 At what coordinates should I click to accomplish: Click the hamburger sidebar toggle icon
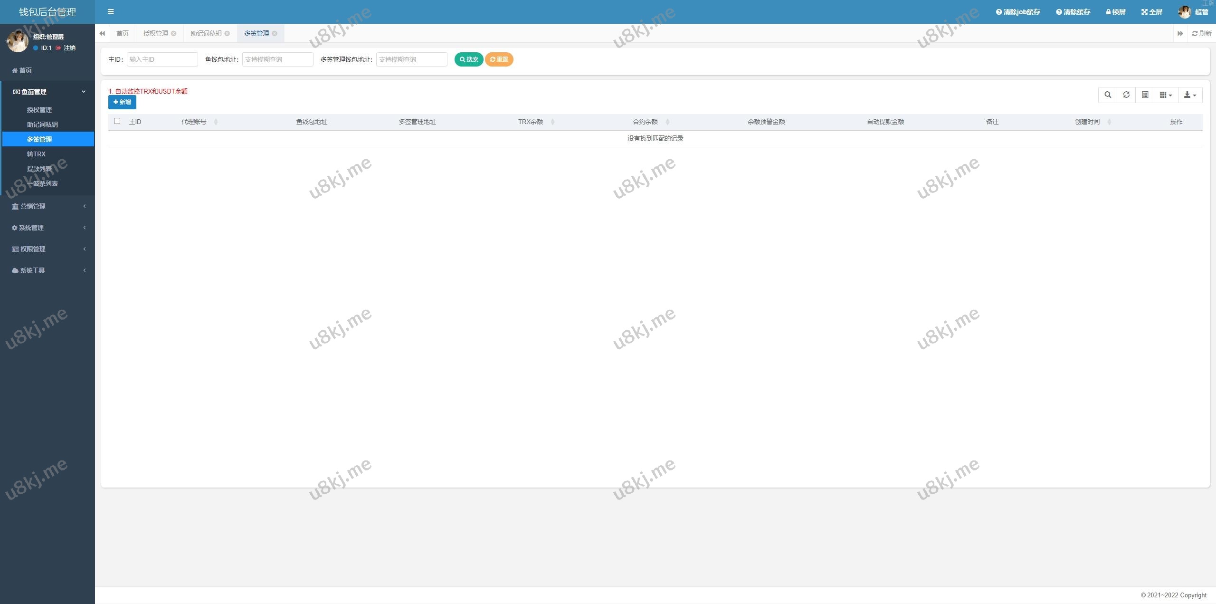tap(111, 12)
